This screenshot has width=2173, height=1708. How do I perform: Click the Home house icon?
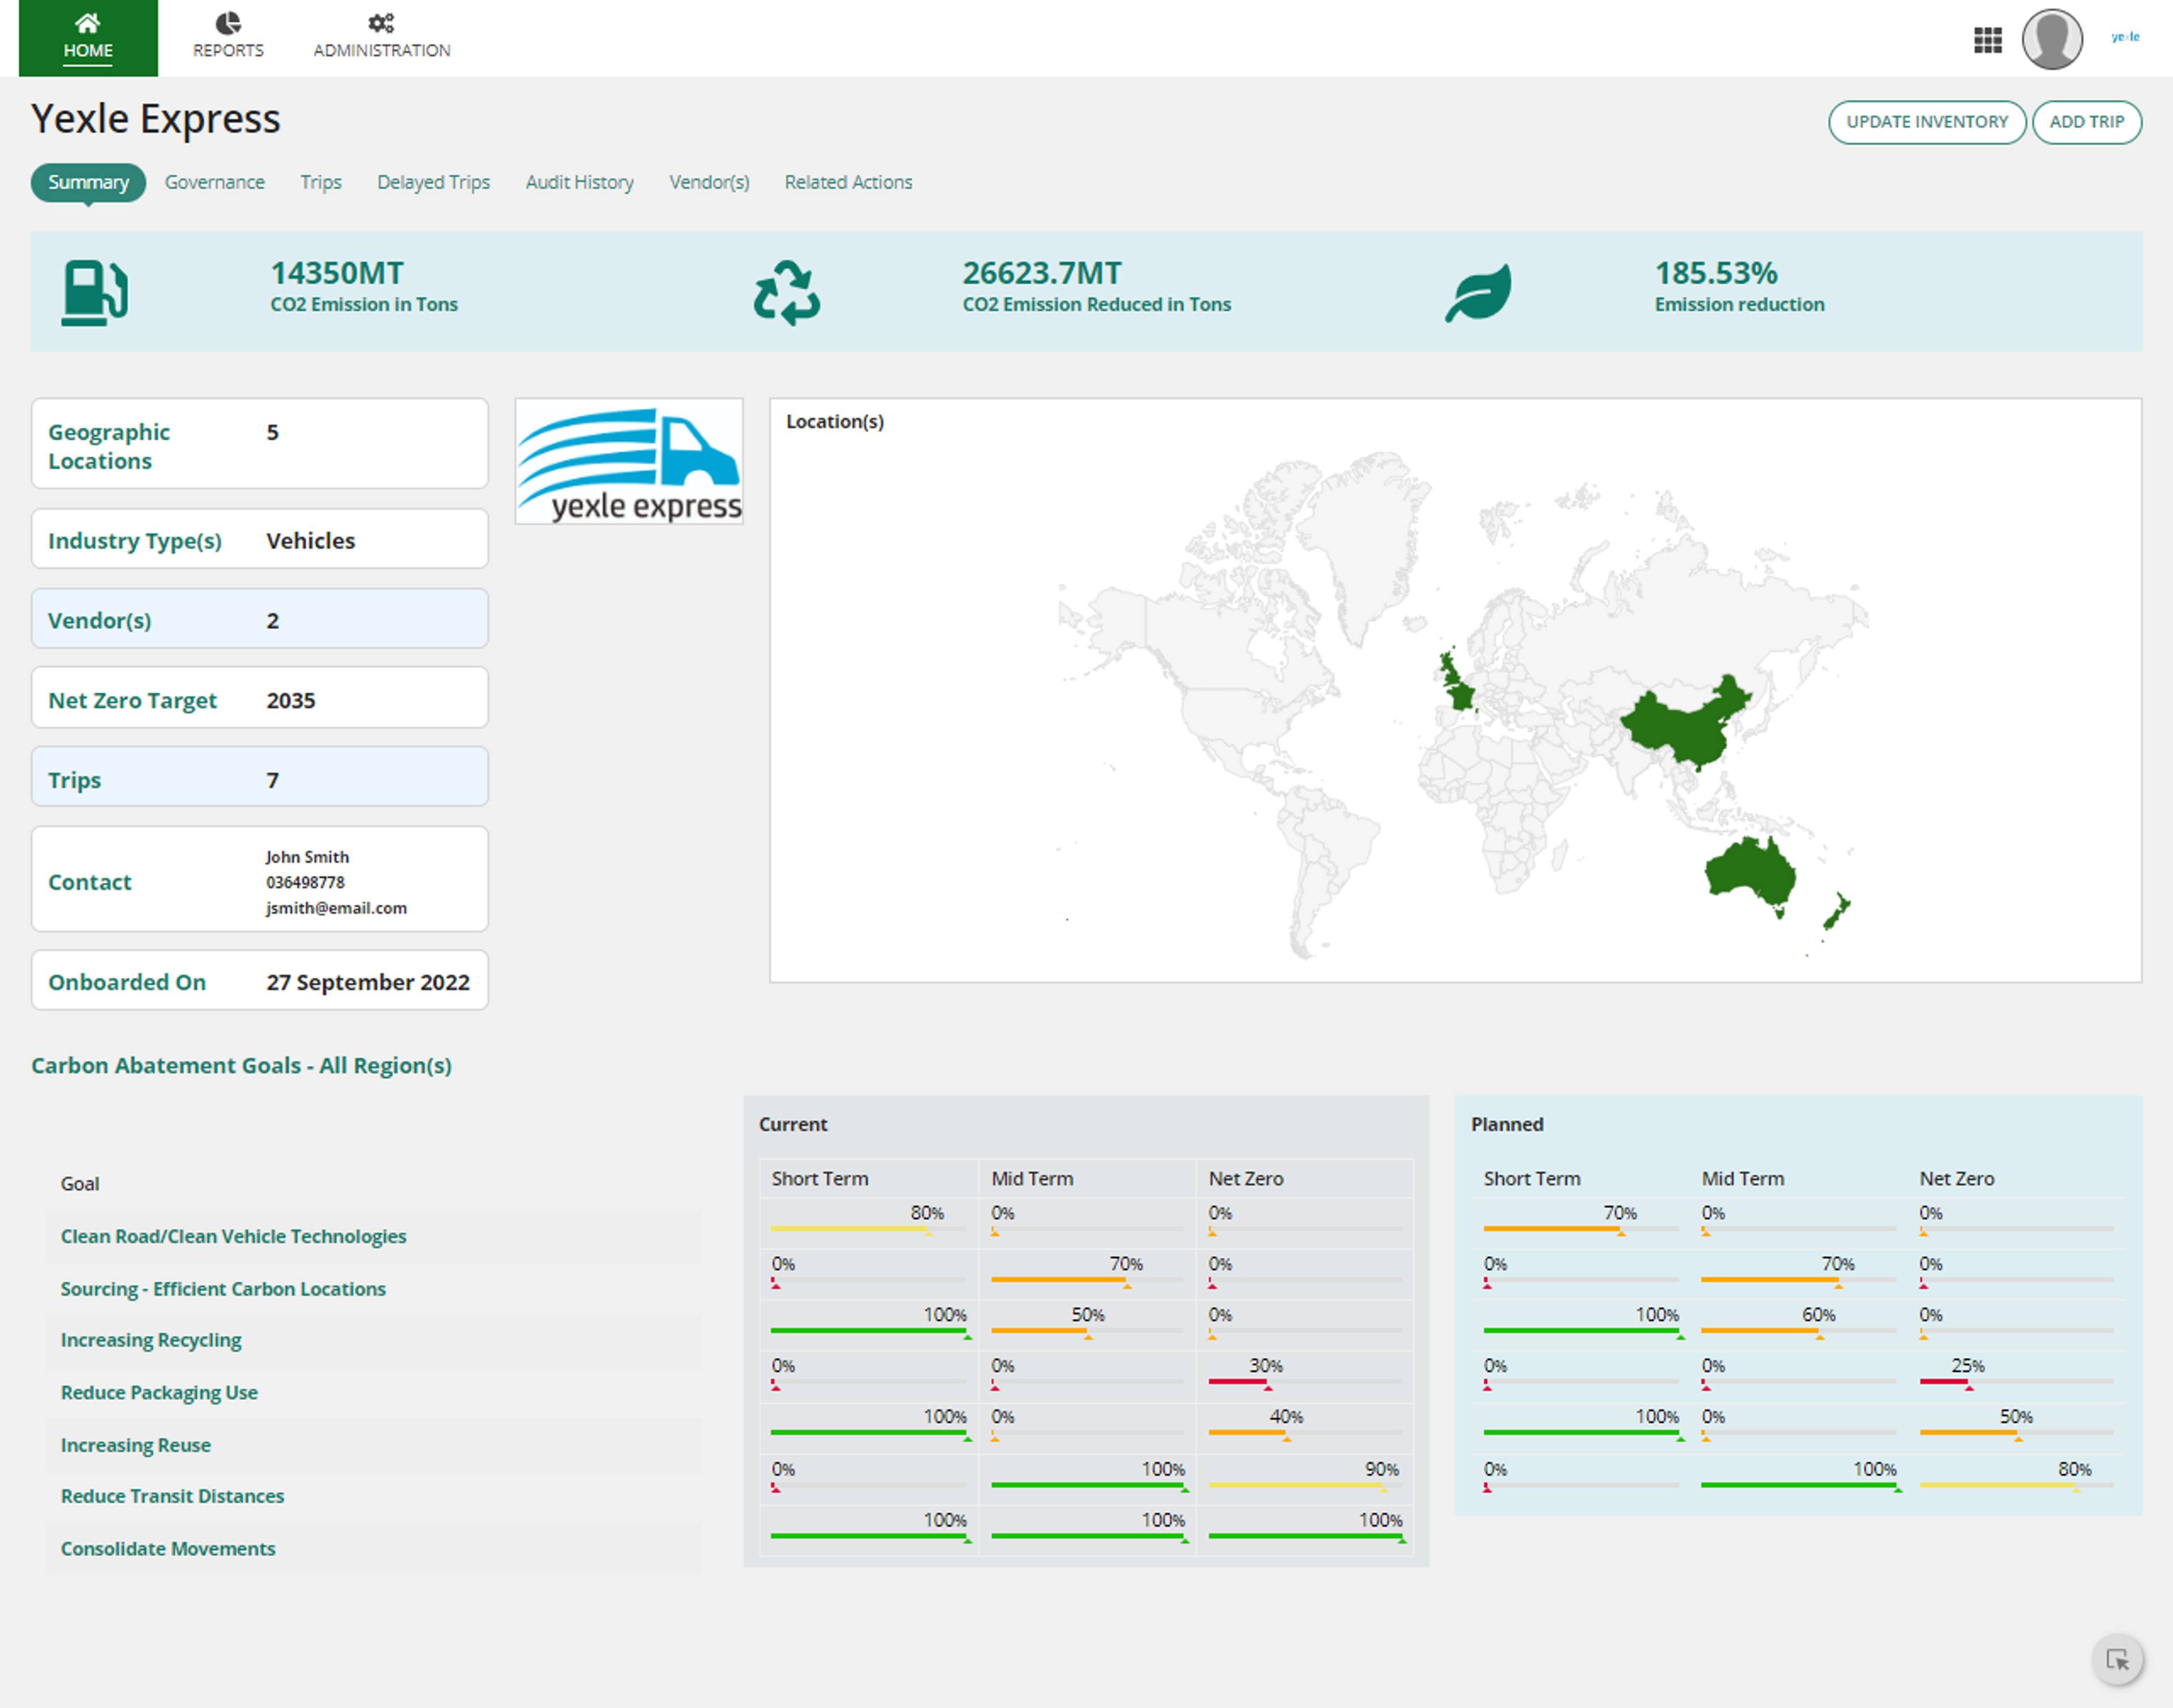point(88,23)
